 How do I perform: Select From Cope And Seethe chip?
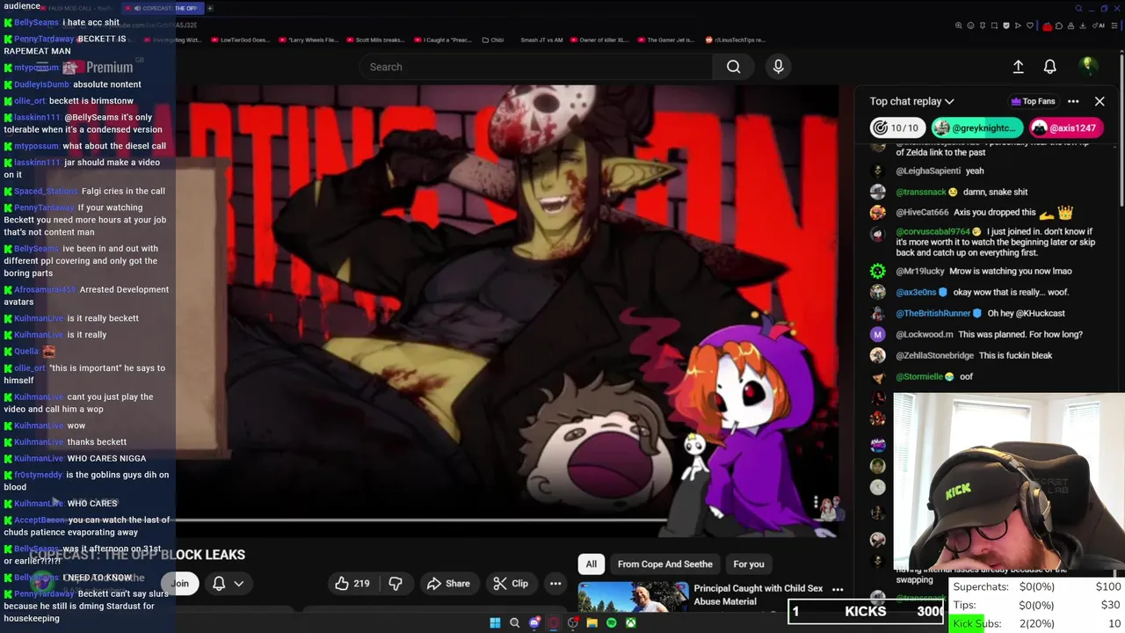[x=664, y=564]
